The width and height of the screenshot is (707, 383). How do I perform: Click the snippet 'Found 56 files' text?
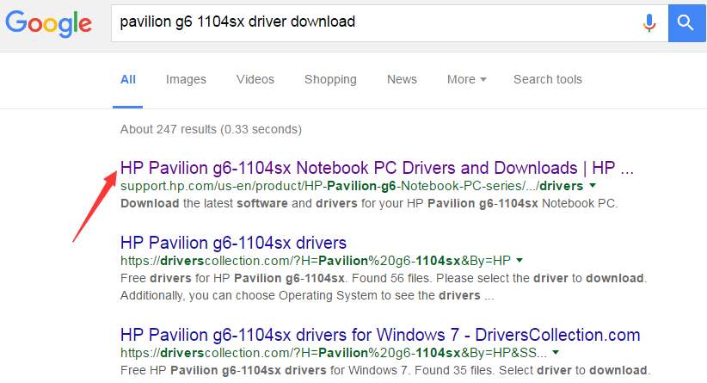(x=390, y=278)
